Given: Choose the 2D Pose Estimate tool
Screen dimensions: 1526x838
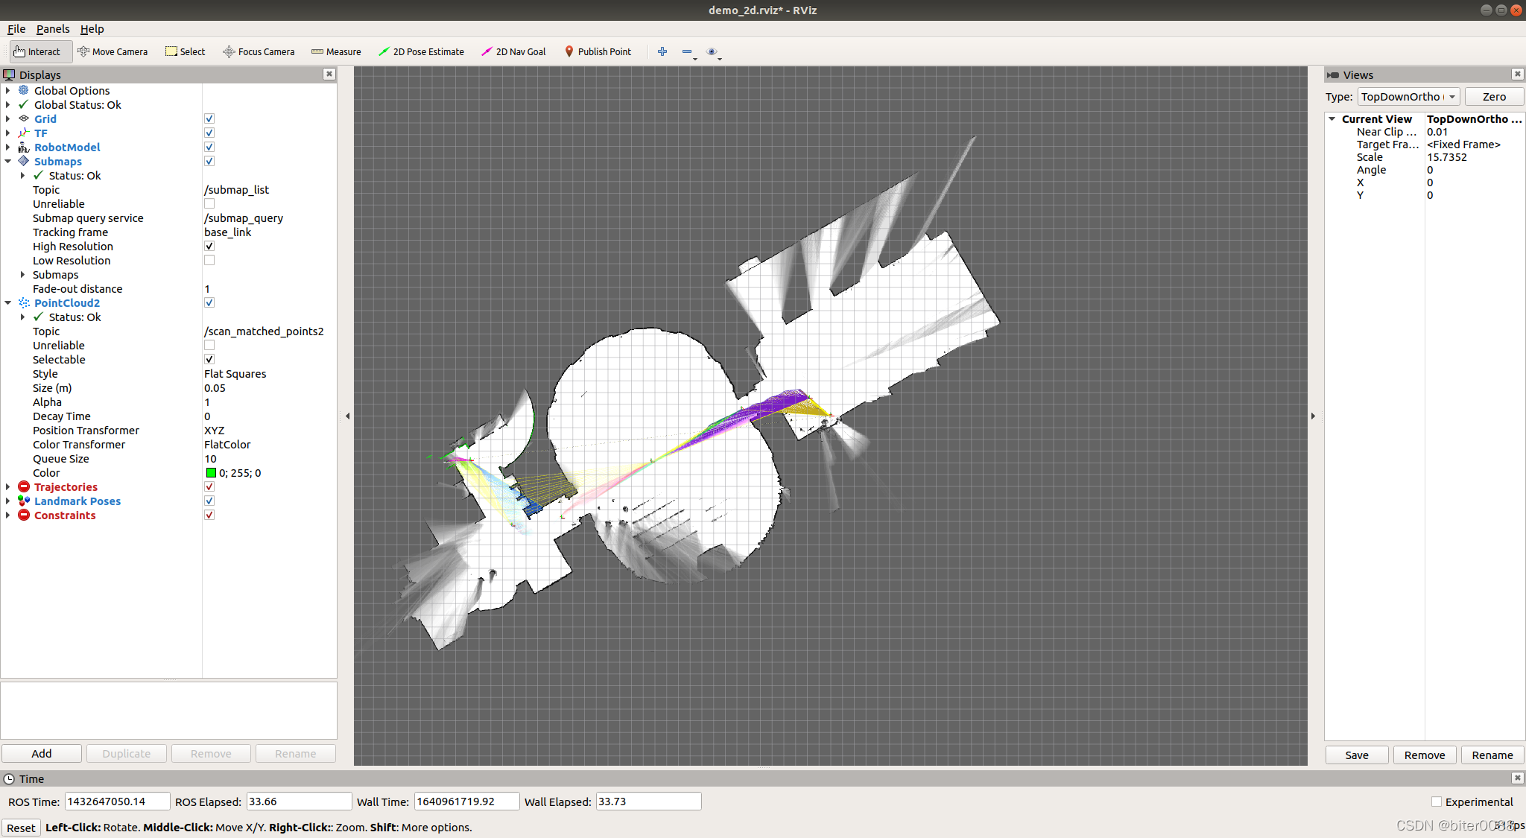Looking at the screenshot, I should click(421, 51).
